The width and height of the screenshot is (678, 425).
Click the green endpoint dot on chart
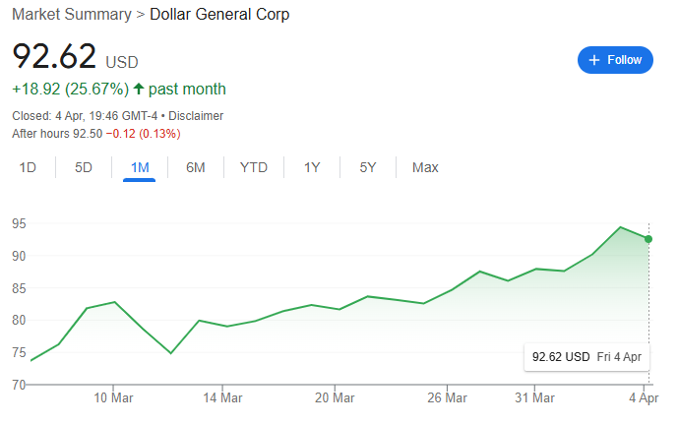648,239
